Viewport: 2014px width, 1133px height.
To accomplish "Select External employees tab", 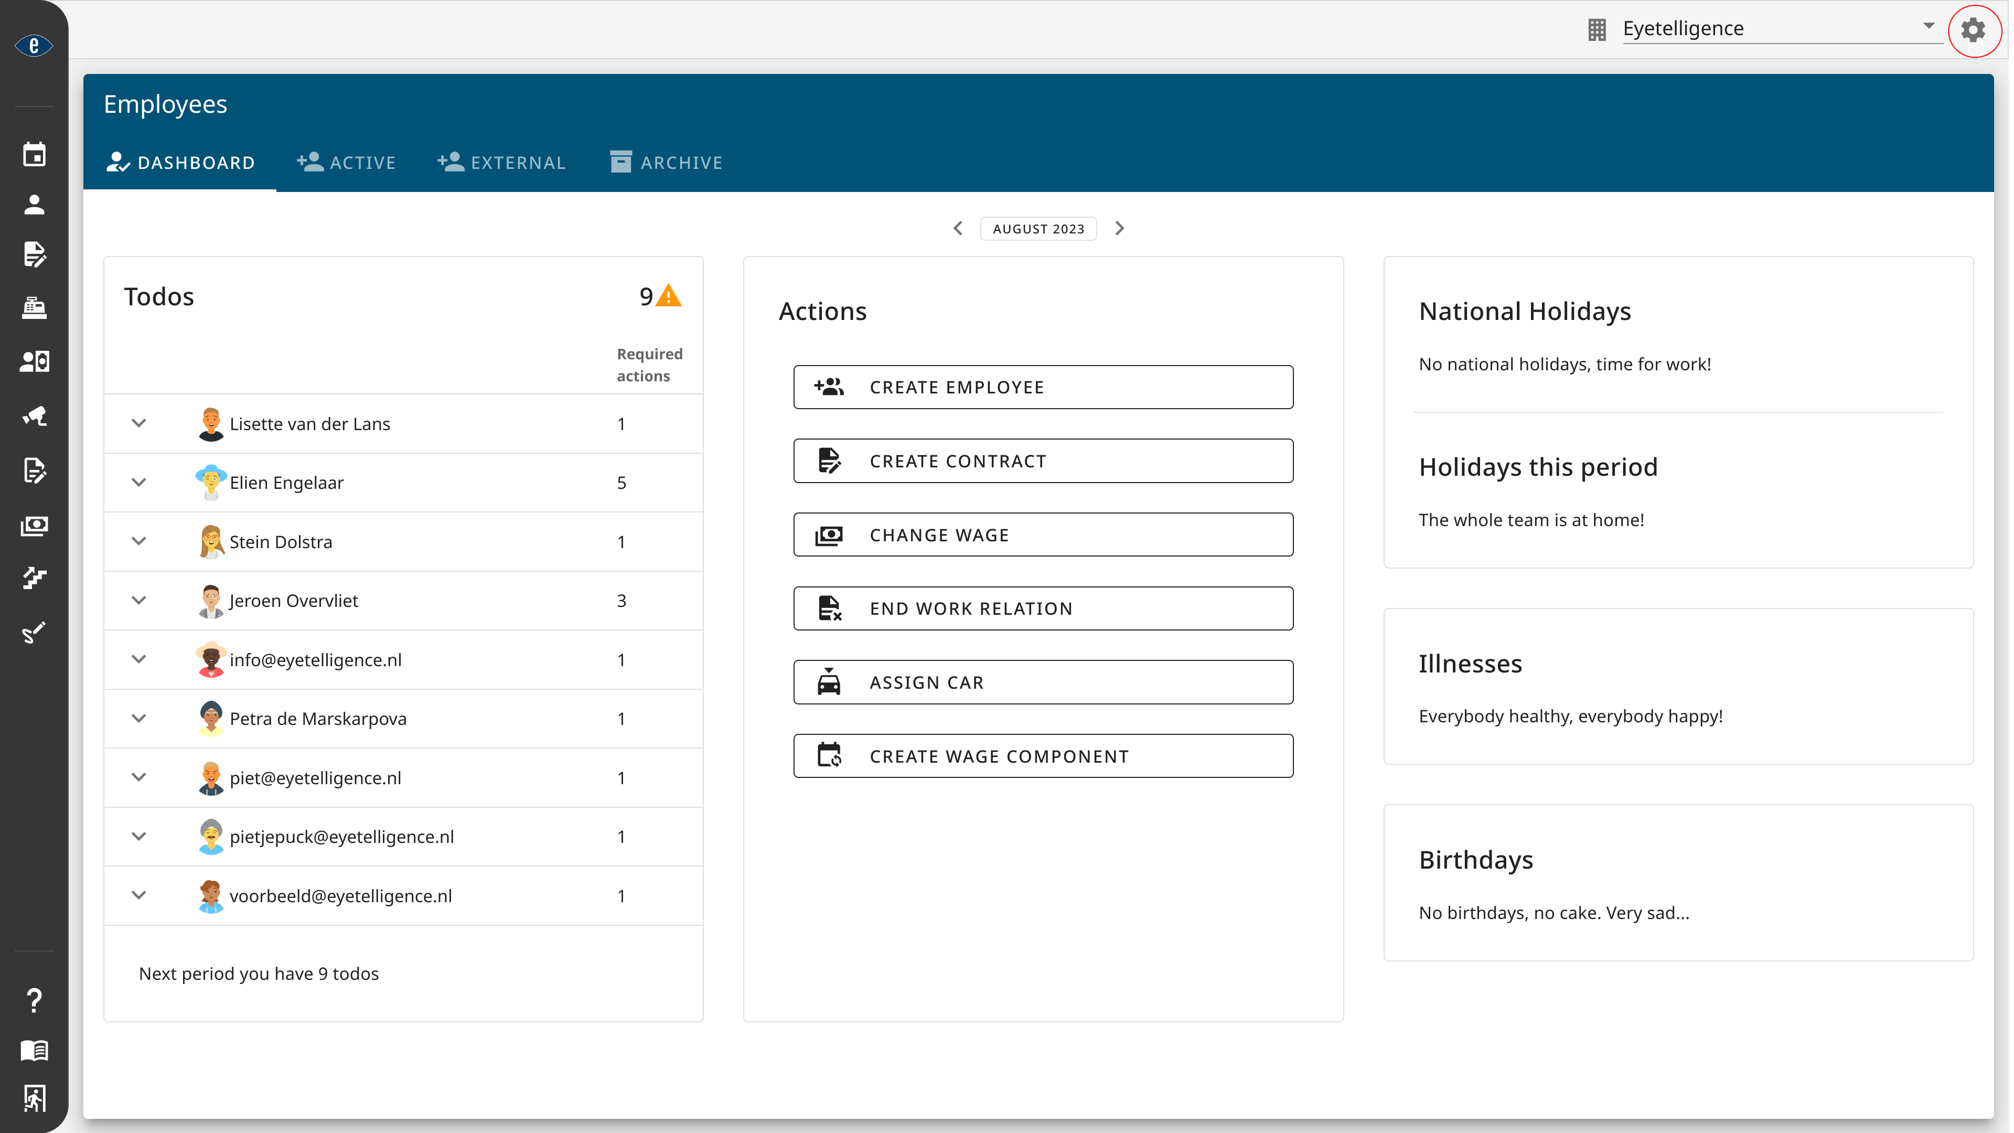I will [502, 162].
